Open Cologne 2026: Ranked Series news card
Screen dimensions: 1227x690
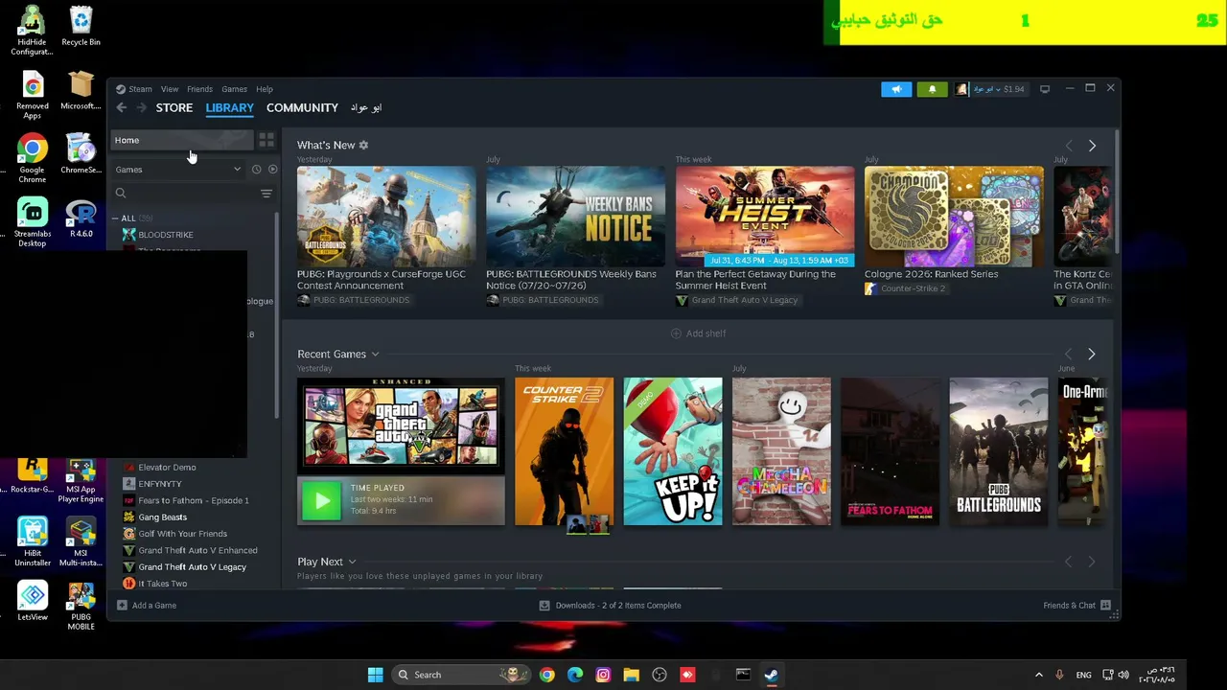954,217
